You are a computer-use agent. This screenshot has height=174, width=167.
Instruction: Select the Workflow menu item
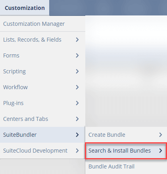(42, 87)
